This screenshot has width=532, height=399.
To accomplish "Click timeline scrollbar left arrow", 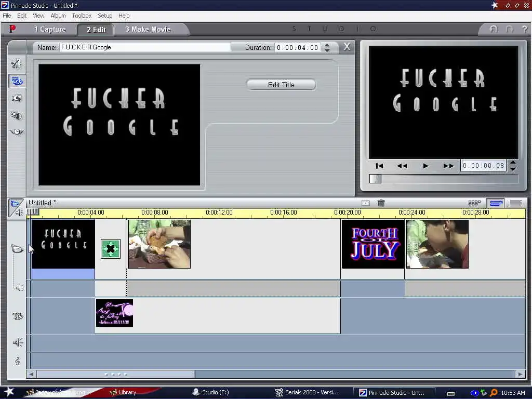I will pyautogui.click(x=31, y=374).
